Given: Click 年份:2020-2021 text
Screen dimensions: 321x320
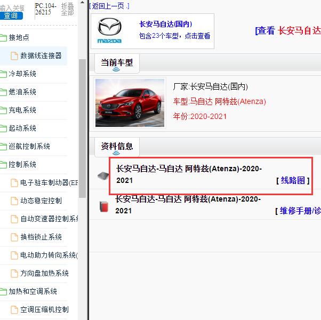Looking at the screenshot, I should (x=200, y=116).
